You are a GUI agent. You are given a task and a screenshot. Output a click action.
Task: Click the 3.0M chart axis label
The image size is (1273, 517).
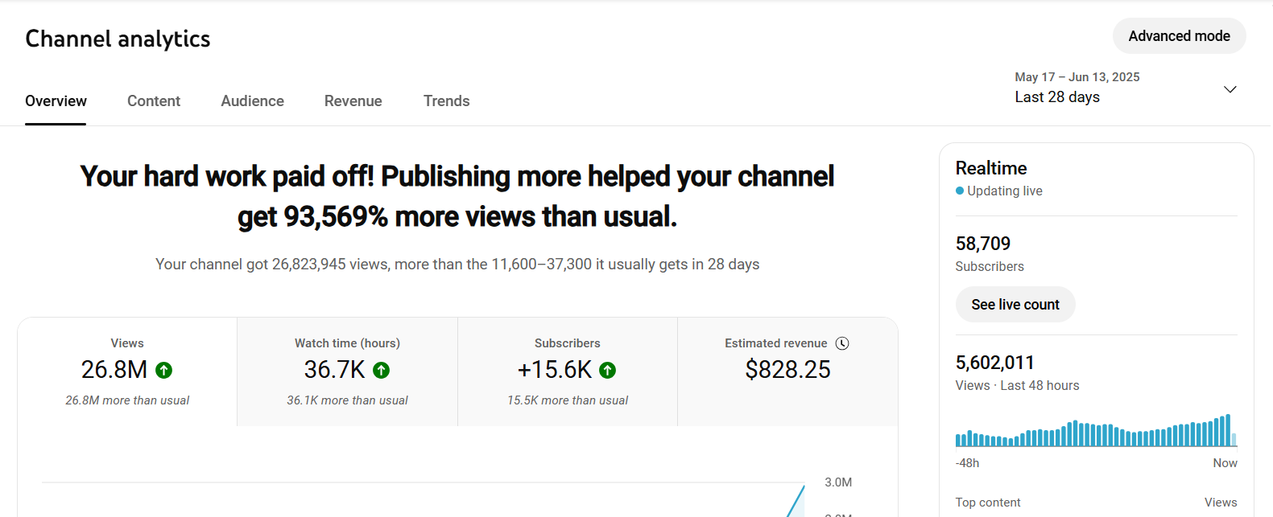pos(838,482)
